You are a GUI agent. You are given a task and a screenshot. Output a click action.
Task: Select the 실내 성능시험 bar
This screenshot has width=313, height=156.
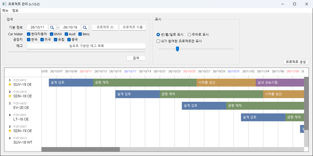click(280, 83)
